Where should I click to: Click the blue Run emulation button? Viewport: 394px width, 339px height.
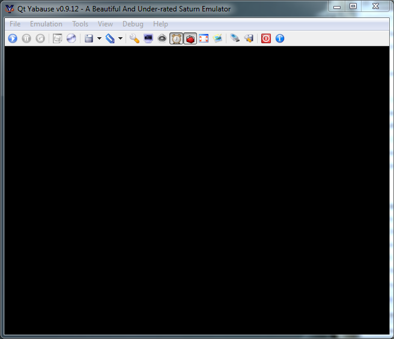point(13,38)
